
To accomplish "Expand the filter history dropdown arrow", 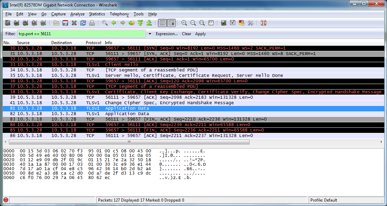I will (x=150, y=34).
